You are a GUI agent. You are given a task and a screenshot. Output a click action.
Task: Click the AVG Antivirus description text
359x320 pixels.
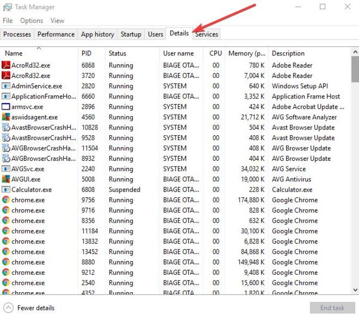(291, 179)
